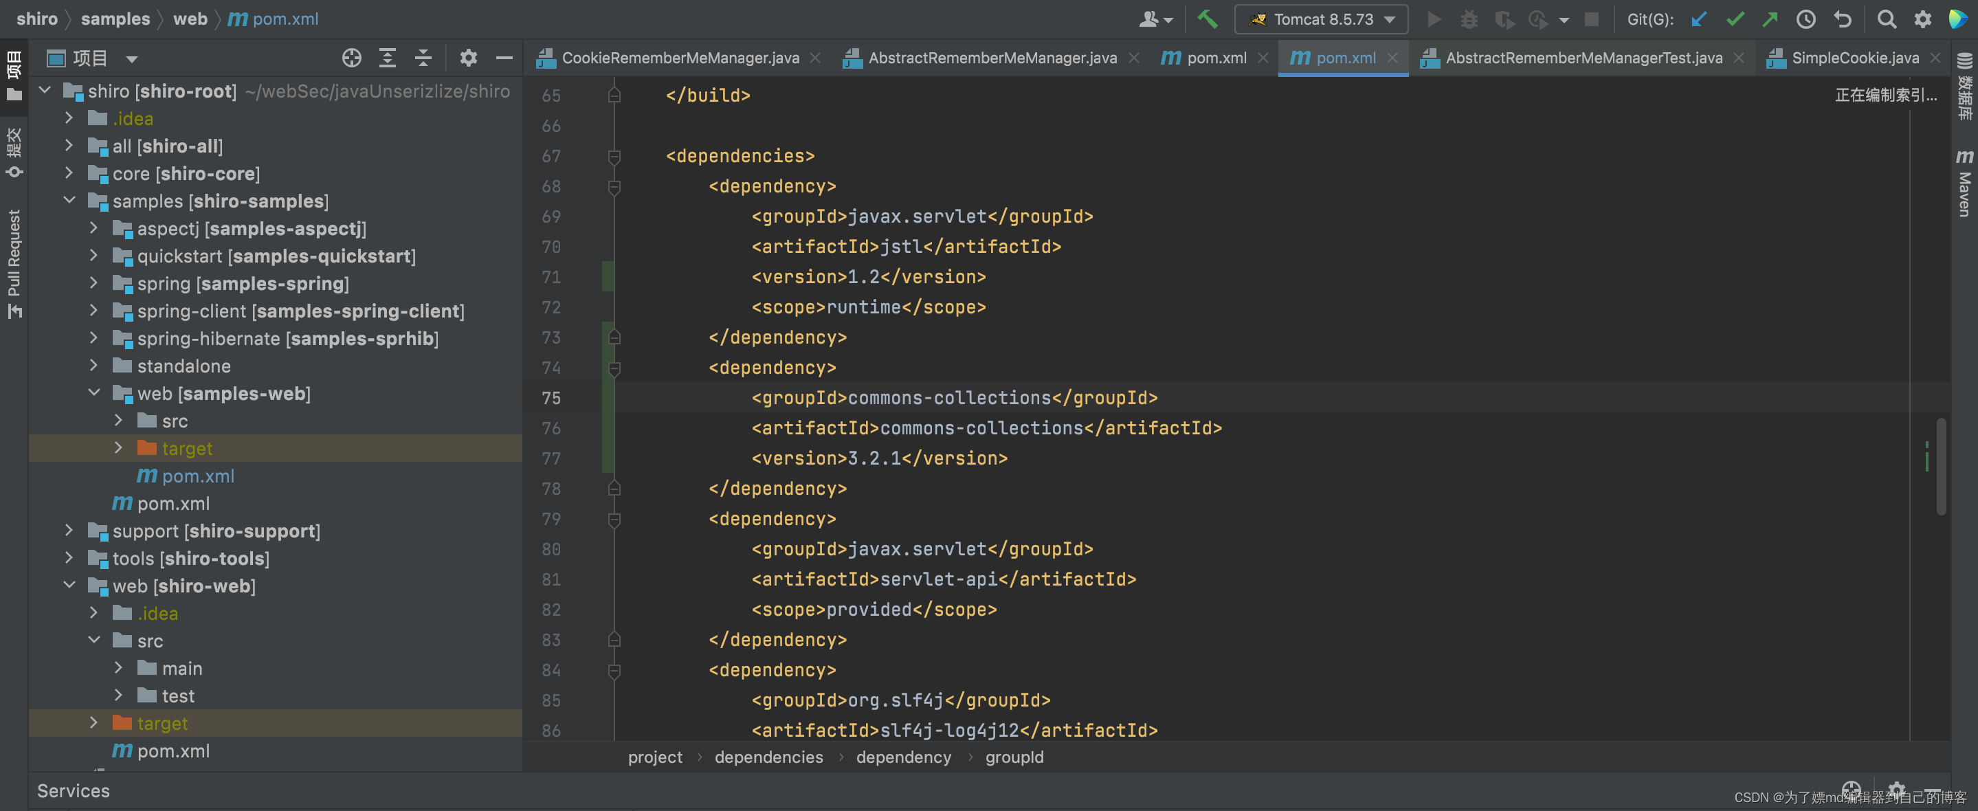1978x811 pixels.
Task: Expand the support [shiro-support] module
Action: pos(69,530)
